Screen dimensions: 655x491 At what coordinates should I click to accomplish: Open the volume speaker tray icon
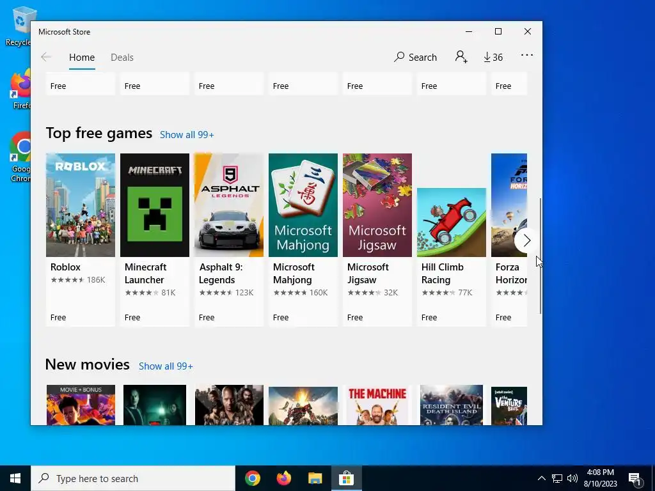click(x=572, y=478)
